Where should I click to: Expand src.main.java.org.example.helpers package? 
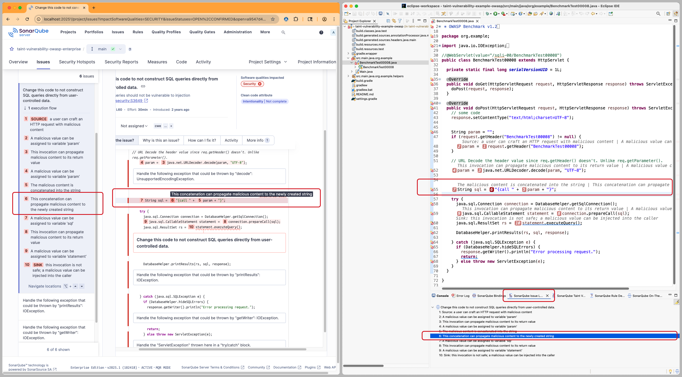[348, 76]
